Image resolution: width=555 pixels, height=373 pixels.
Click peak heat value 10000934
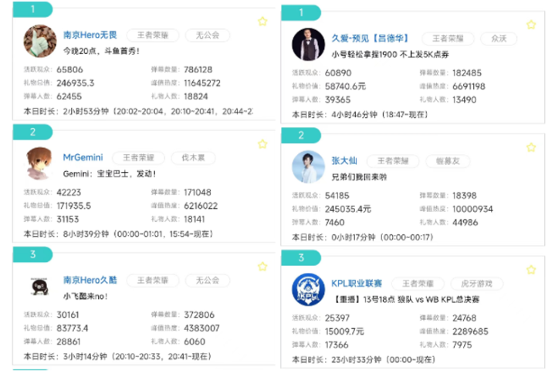coord(472,209)
